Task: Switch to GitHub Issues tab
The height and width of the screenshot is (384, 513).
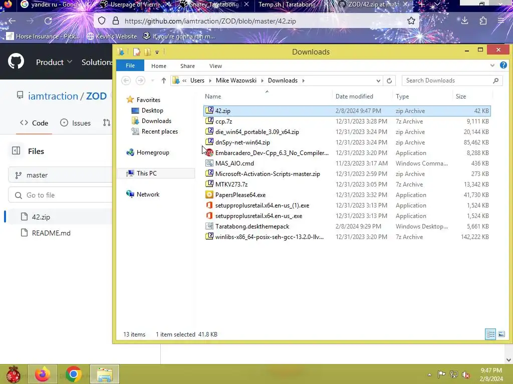Action: (x=76, y=123)
